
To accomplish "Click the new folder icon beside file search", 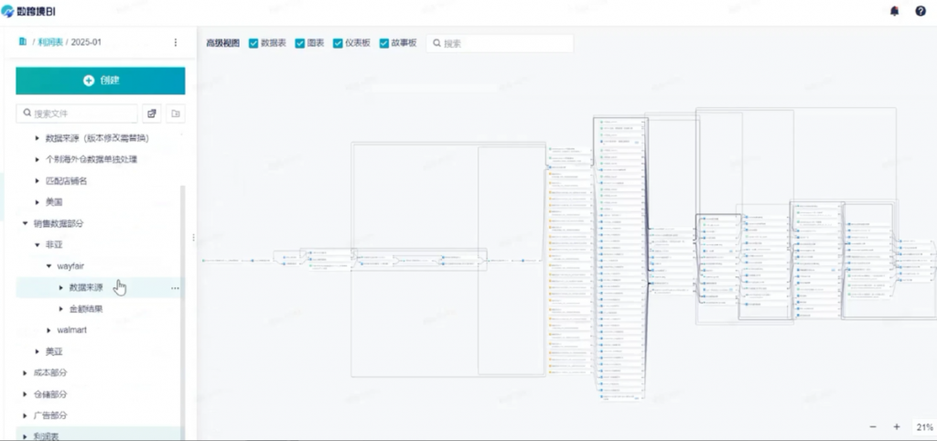I will coord(175,113).
